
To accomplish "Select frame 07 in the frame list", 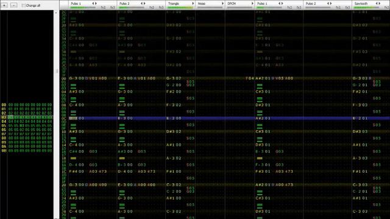I will coord(4,134).
